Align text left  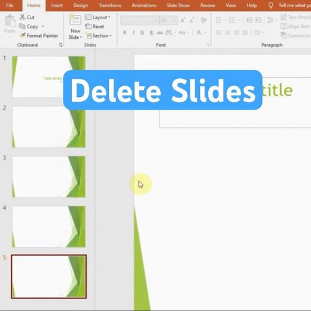point(219,32)
